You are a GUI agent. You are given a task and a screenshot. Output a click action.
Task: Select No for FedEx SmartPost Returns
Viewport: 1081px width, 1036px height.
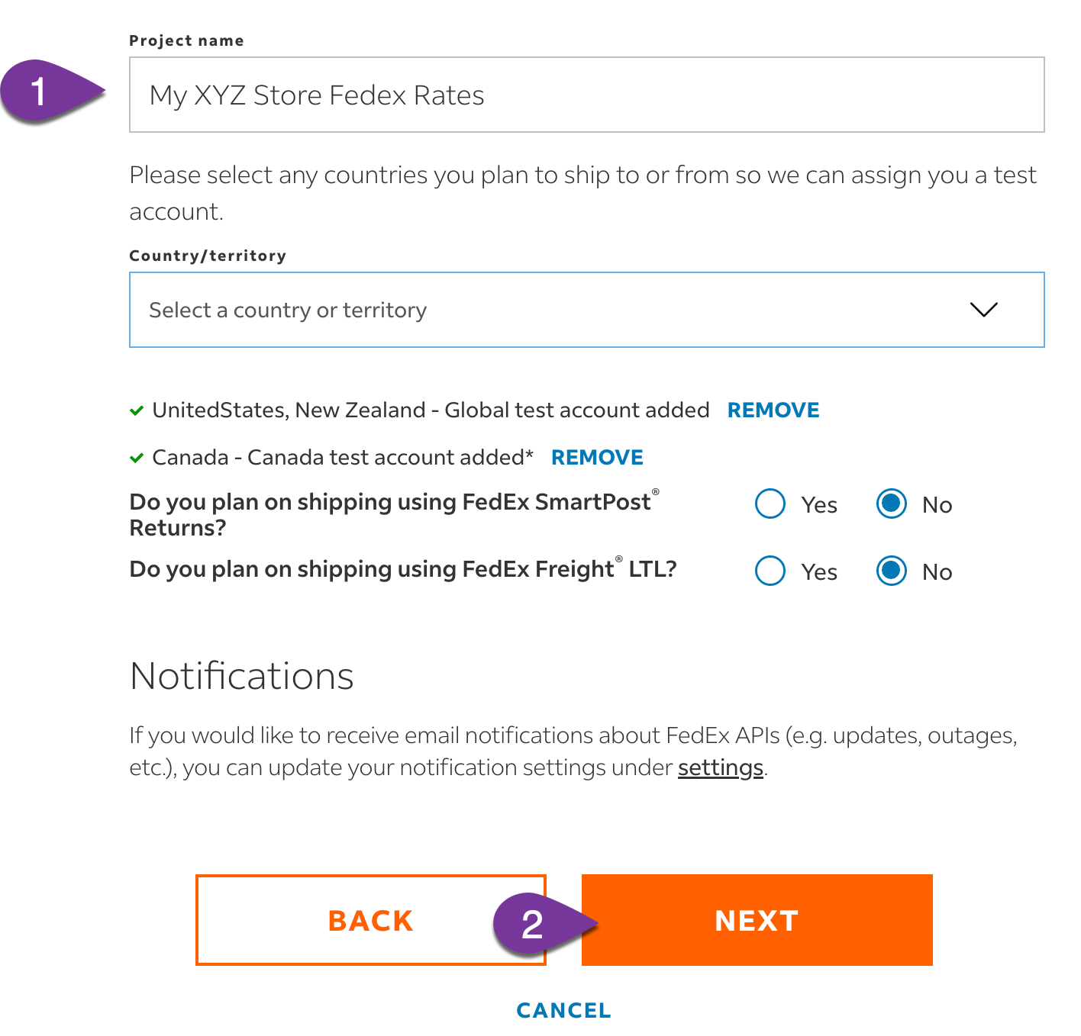[x=892, y=504]
